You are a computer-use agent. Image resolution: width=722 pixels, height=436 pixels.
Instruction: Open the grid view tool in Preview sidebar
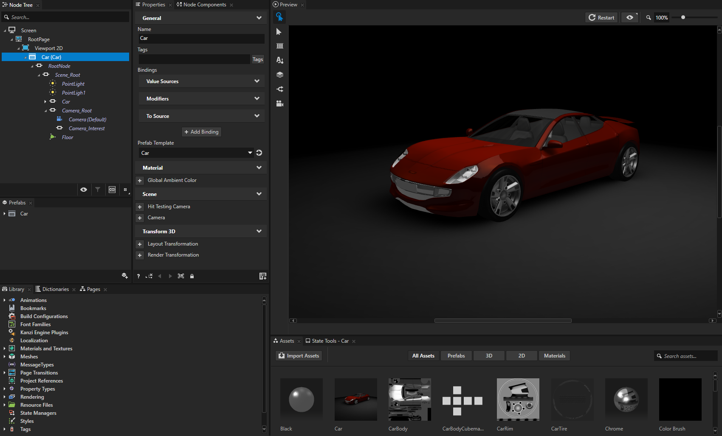coord(279,45)
